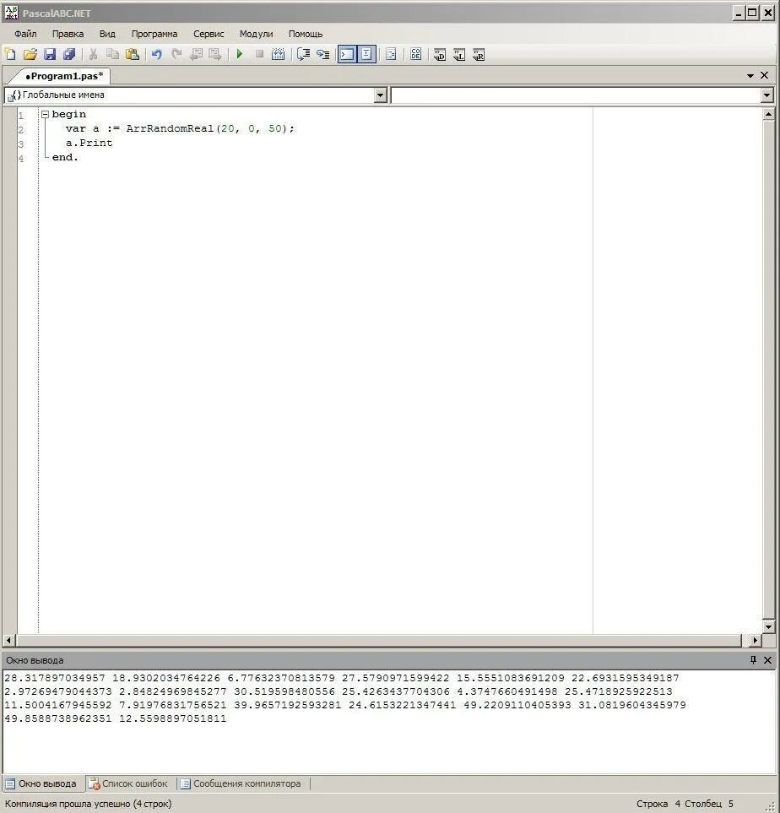Select the R build mode icon
The image size is (780, 813).
pyautogui.click(x=479, y=54)
